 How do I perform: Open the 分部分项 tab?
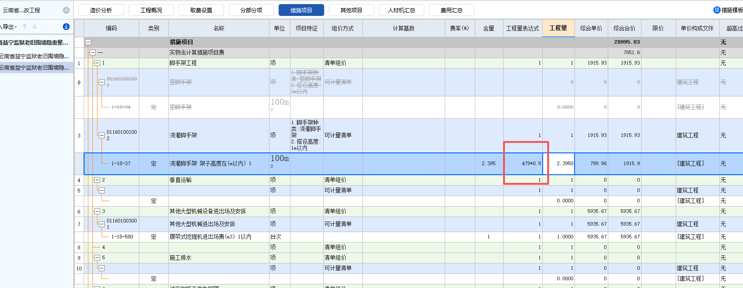pyautogui.click(x=251, y=10)
